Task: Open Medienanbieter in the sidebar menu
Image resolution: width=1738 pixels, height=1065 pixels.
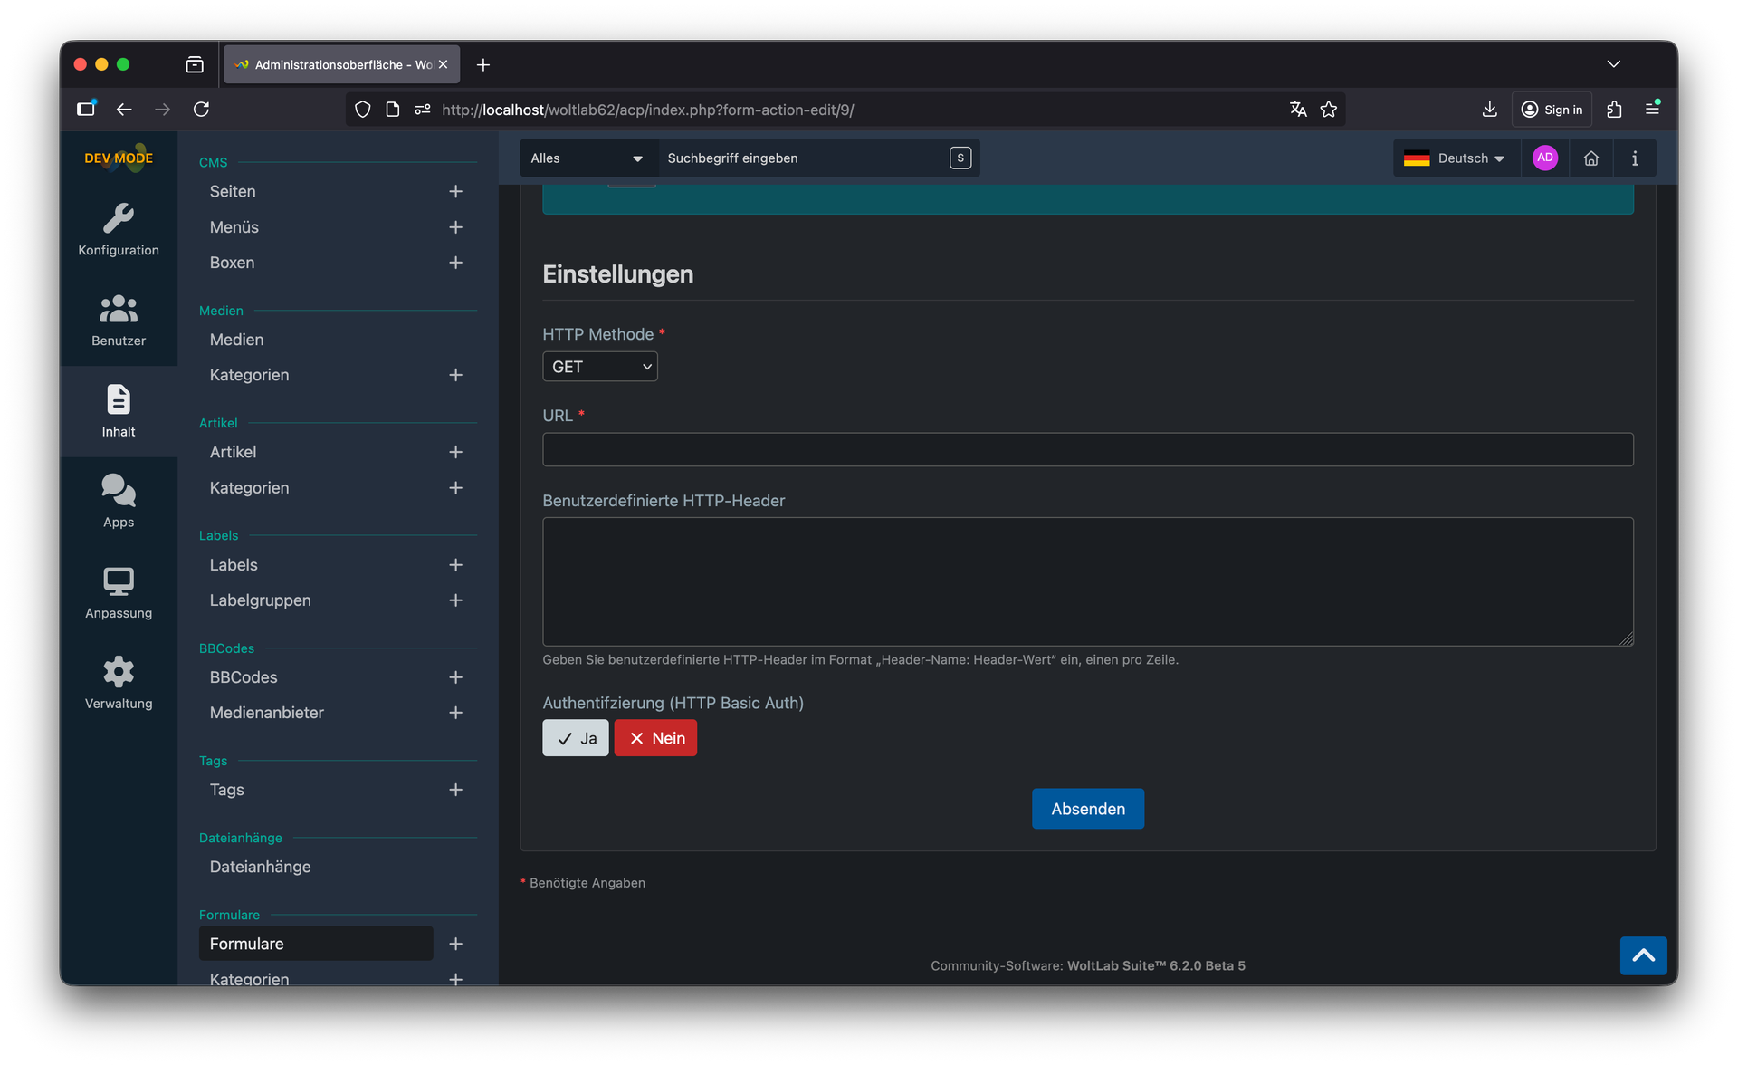Action: [x=267, y=713]
